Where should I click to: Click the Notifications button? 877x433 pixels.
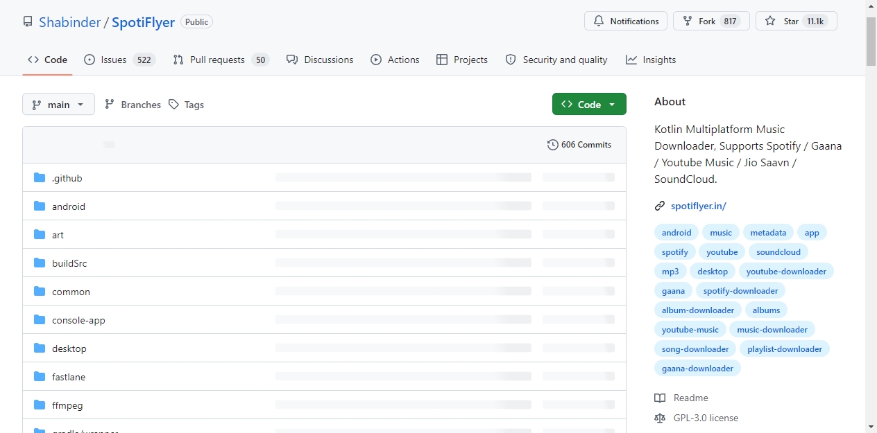pyautogui.click(x=626, y=21)
